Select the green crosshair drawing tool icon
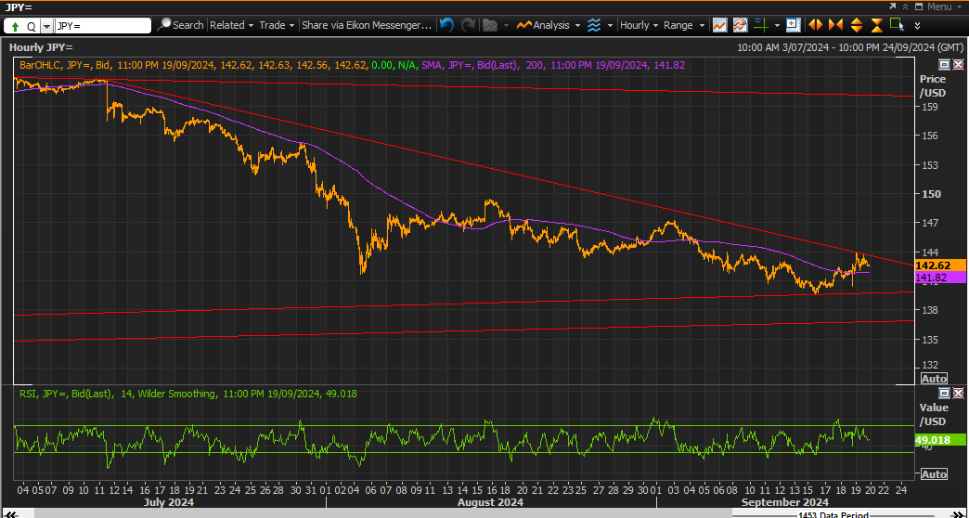This screenshot has width=969, height=518. coord(761,25)
